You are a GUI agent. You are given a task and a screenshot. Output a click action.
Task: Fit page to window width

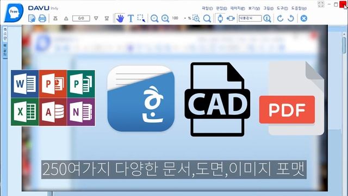pyautogui.click(x=231, y=18)
